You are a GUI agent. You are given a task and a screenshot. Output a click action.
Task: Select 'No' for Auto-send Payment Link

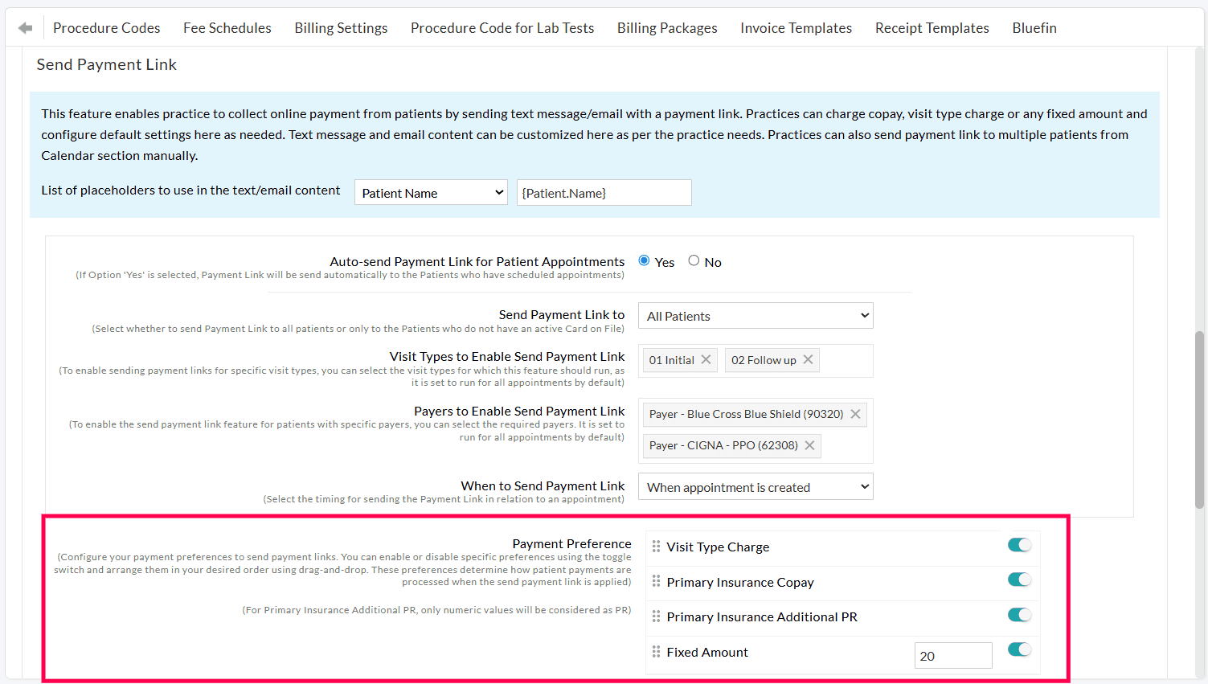pyautogui.click(x=694, y=260)
